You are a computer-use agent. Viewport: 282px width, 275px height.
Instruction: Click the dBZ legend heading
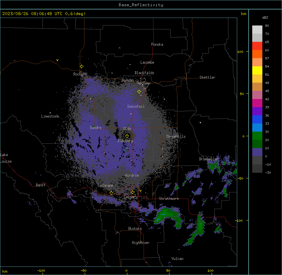[265, 18]
